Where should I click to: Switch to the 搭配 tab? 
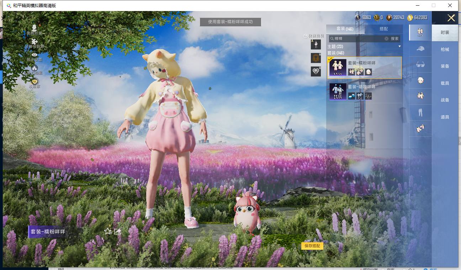[x=383, y=29]
